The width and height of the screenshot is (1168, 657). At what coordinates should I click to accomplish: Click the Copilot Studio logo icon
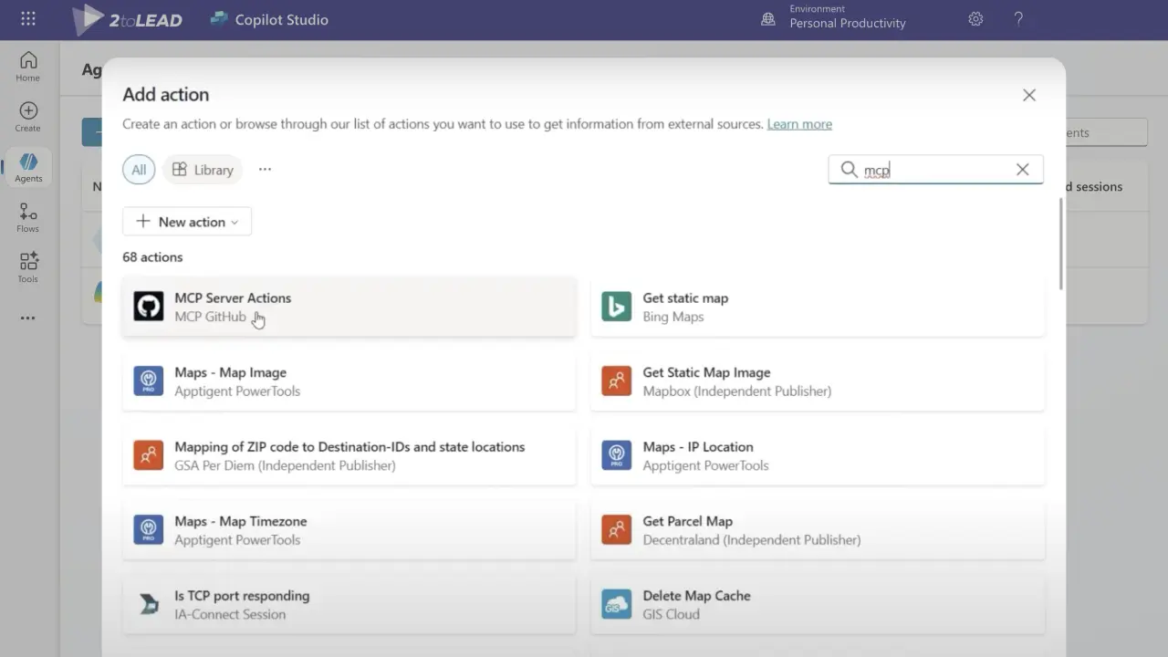(219, 19)
